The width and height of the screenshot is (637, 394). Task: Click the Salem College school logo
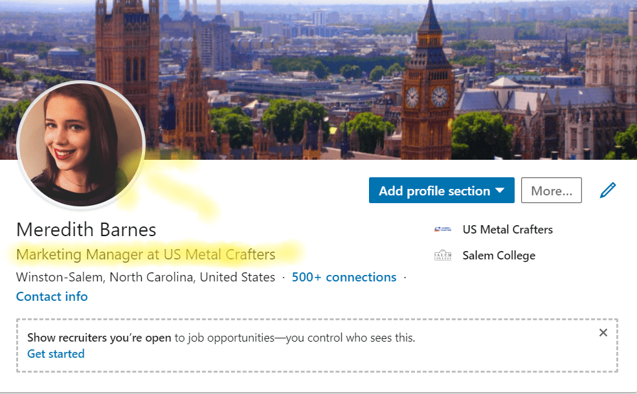click(442, 255)
